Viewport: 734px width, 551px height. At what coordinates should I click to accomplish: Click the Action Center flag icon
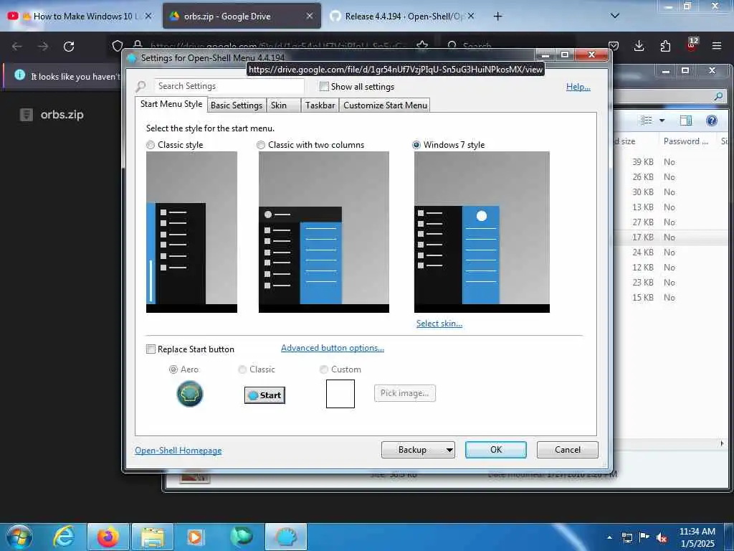644,537
